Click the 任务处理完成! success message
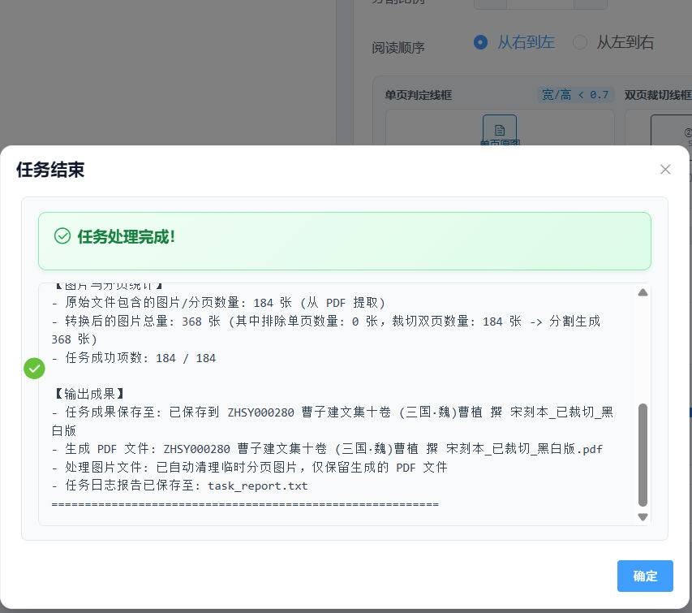 pos(127,236)
